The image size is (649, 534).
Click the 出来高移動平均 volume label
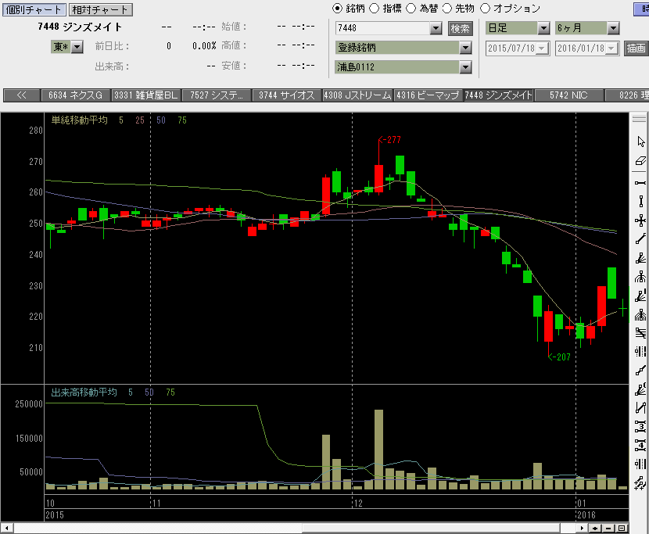tap(84, 392)
